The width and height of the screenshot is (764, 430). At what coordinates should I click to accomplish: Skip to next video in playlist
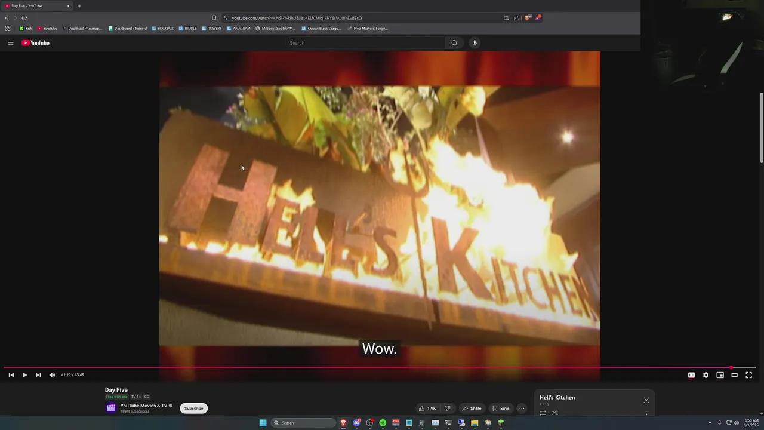[x=38, y=375]
